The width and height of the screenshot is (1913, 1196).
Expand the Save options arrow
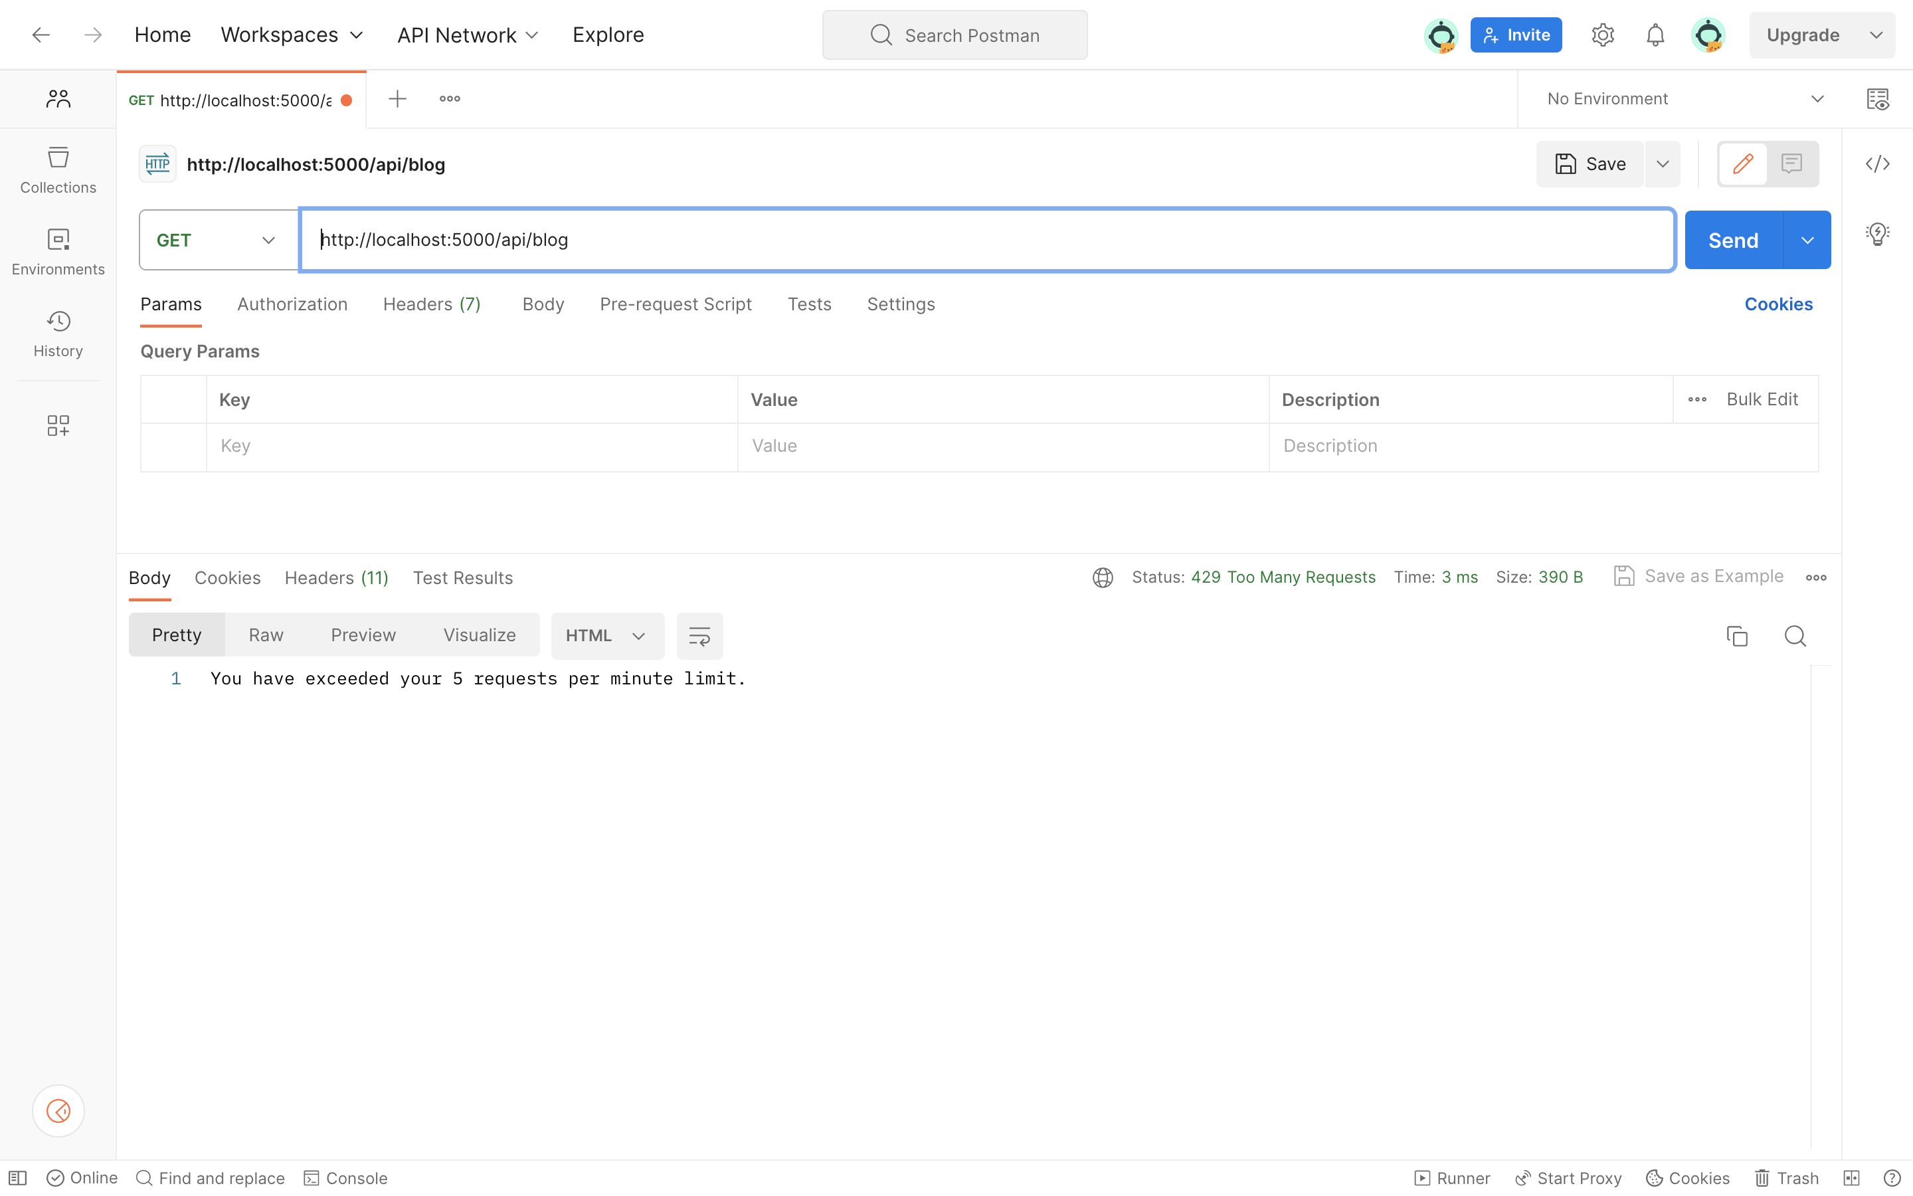[x=1663, y=163]
